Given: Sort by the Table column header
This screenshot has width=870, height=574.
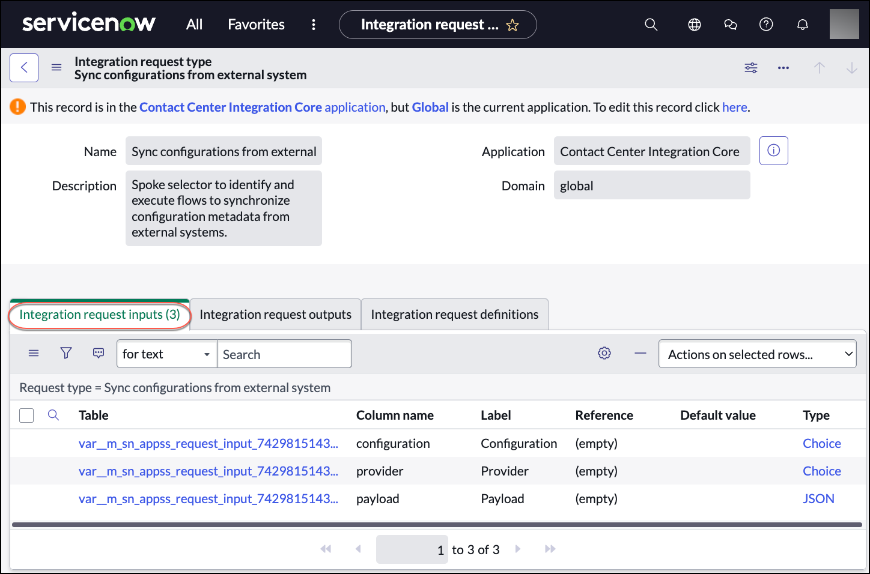Looking at the screenshot, I should pos(94,415).
